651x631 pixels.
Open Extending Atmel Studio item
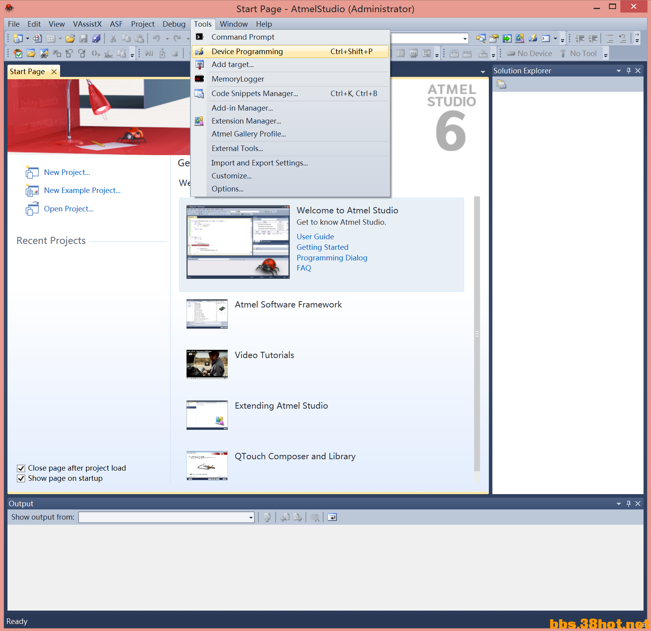pos(281,406)
